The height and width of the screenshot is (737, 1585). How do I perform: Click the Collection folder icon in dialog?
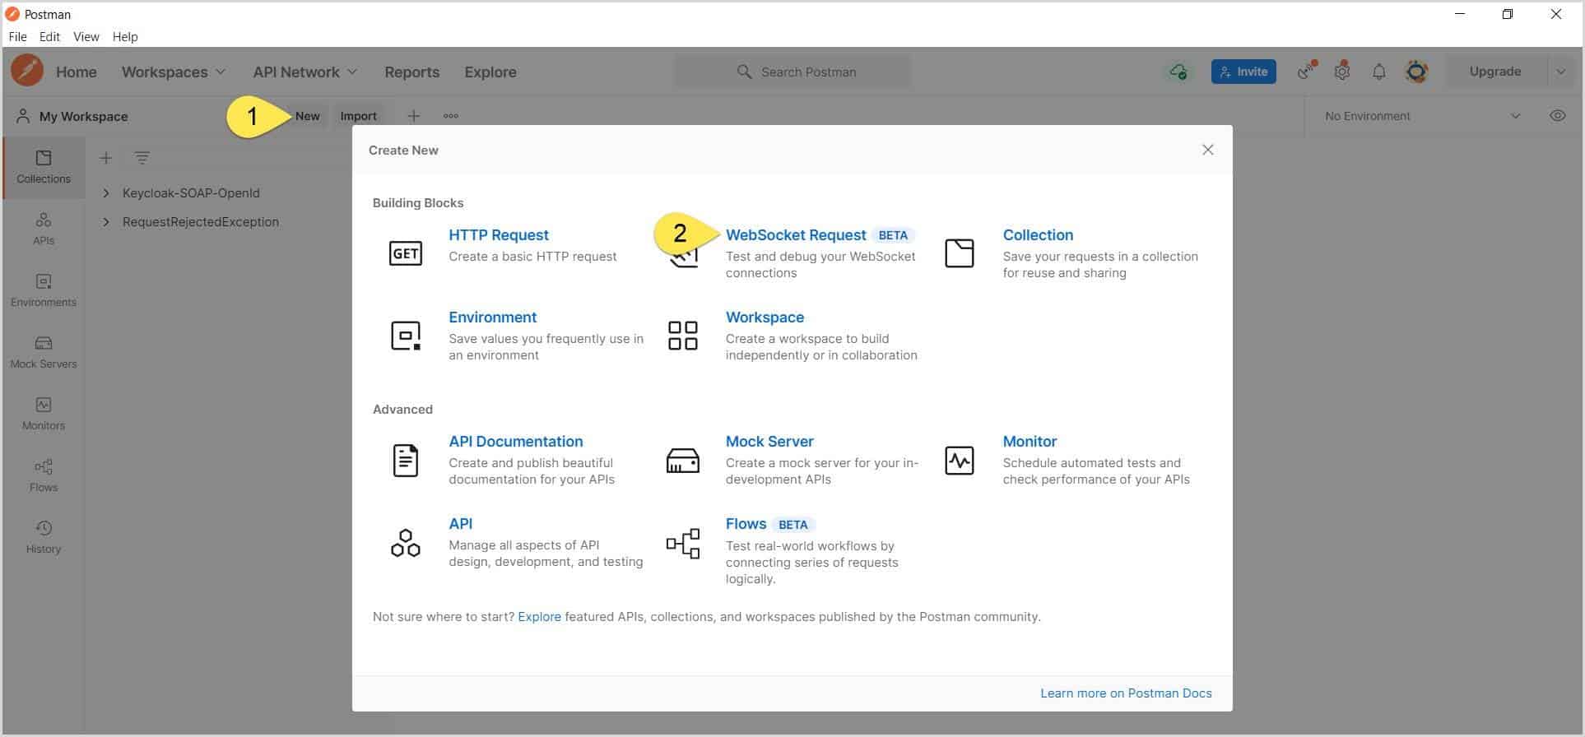click(x=959, y=253)
